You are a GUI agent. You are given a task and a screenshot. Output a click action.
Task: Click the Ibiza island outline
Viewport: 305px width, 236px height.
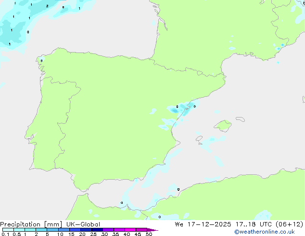click(199, 139)
